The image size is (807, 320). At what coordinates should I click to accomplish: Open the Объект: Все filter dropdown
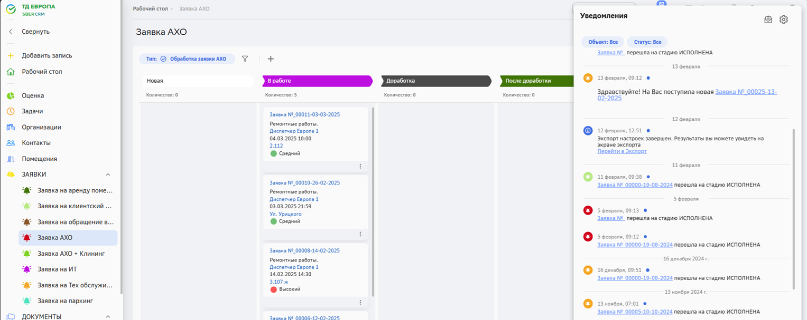pos(602,42)
